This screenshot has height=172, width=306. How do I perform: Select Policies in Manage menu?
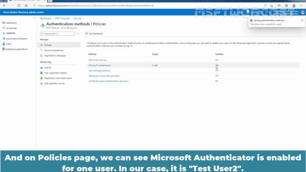[x=48, y=45]
